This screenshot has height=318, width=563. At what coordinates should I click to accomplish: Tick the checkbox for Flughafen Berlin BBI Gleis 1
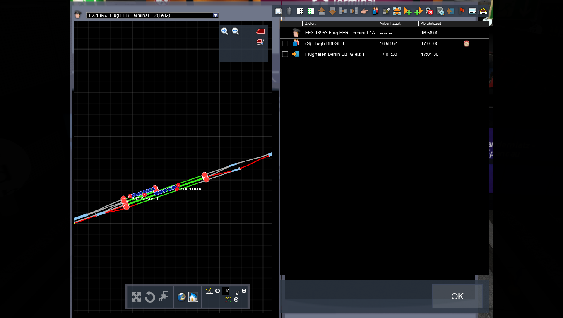pyautogui.click(x=285, y=54)
